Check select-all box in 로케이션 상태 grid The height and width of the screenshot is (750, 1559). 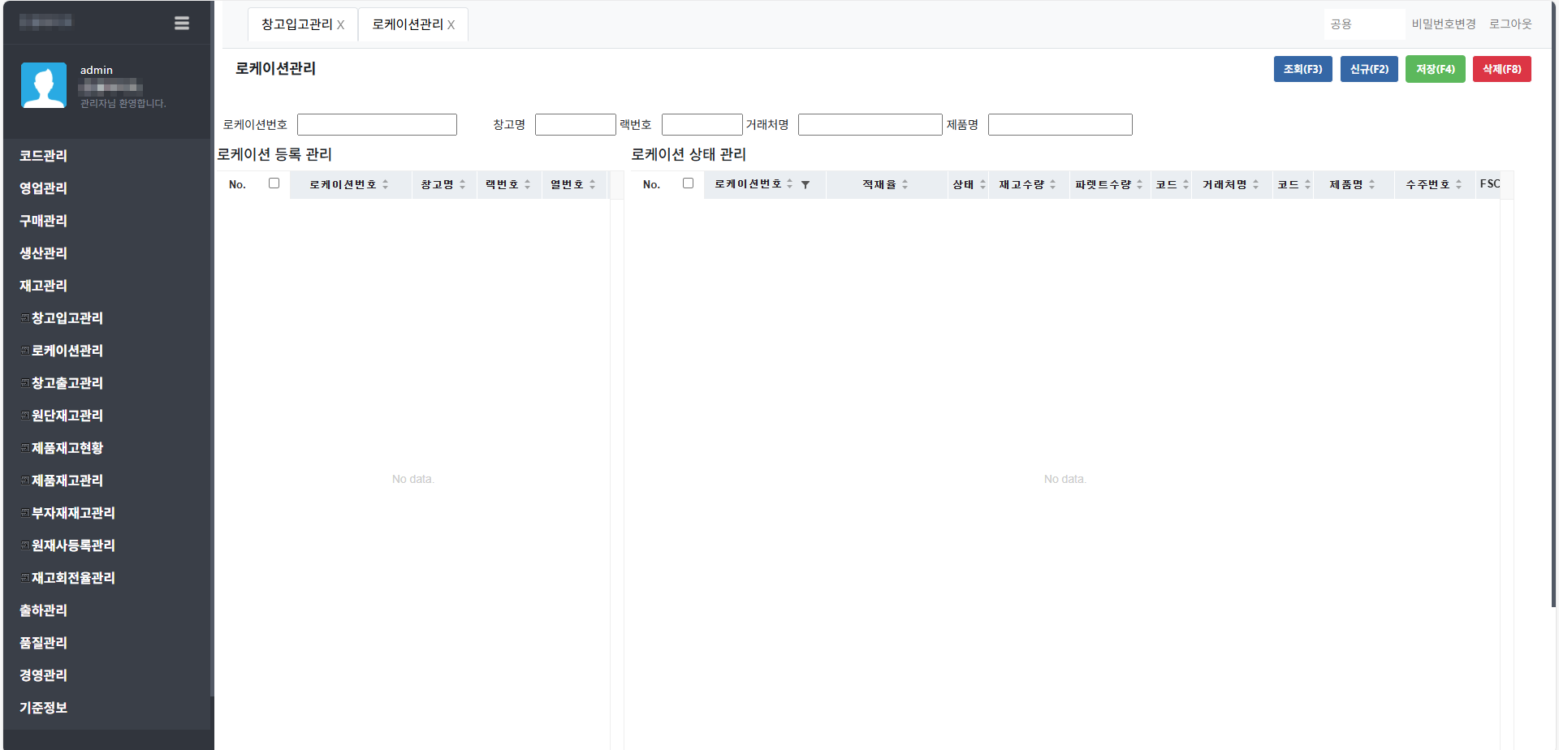click(x=689, y=183)
